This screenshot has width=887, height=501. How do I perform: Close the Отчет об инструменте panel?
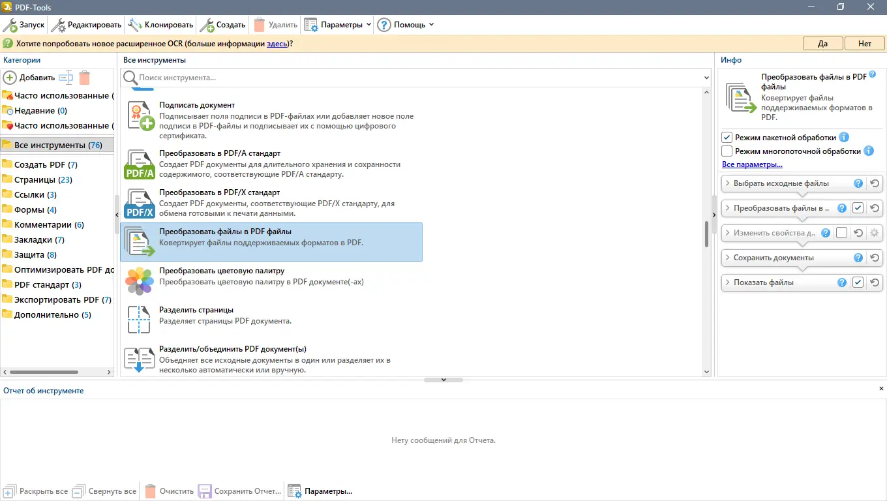click(882, 389)
